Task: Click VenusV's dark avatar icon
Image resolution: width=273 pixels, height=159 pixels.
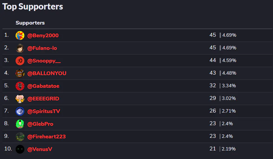Action: [x=20, y=149]
